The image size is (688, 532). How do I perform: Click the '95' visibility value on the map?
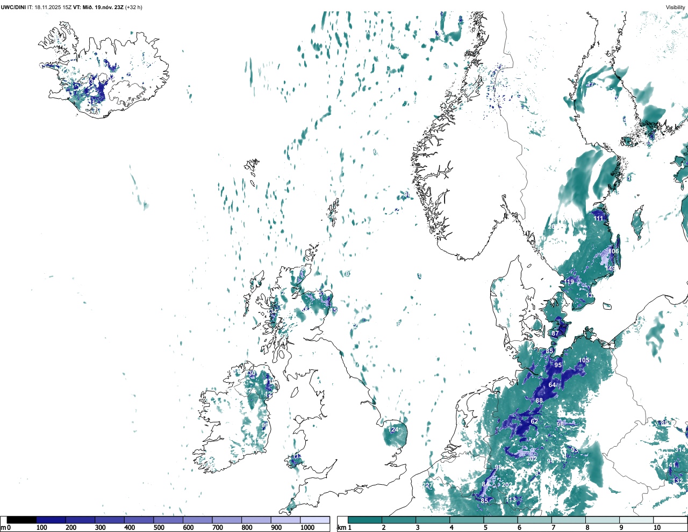558,365
